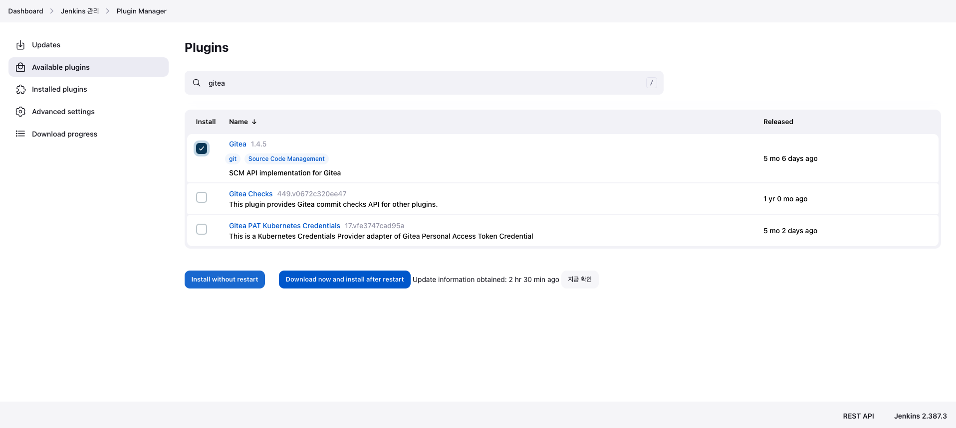Click version text 449.v0672c320ee47

312,194
